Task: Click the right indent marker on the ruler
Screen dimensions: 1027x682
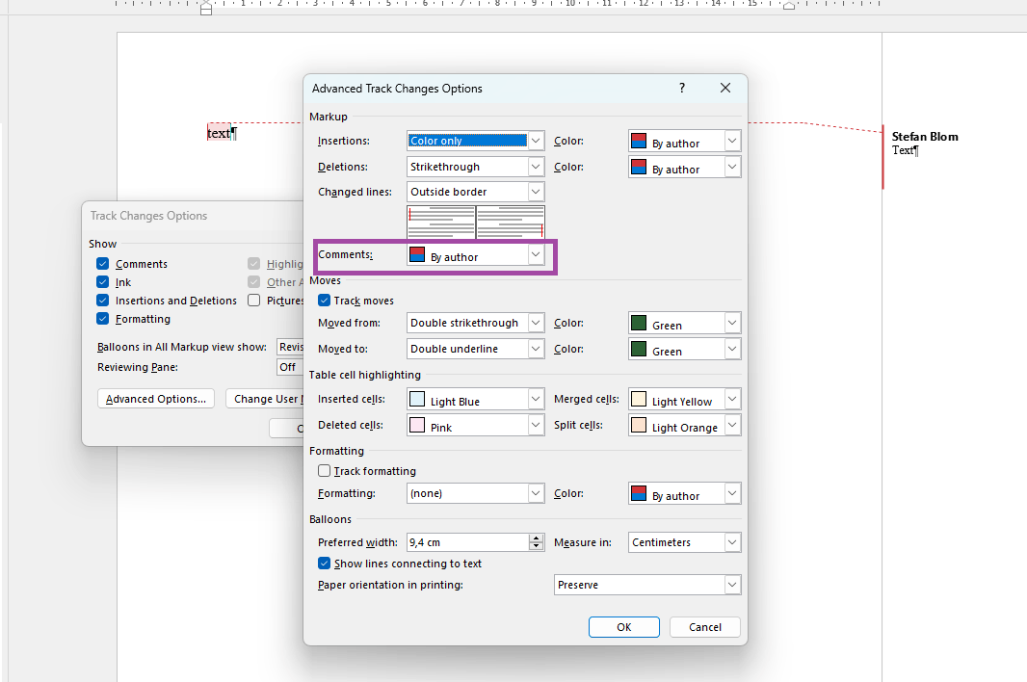Action: pos(789,6)
